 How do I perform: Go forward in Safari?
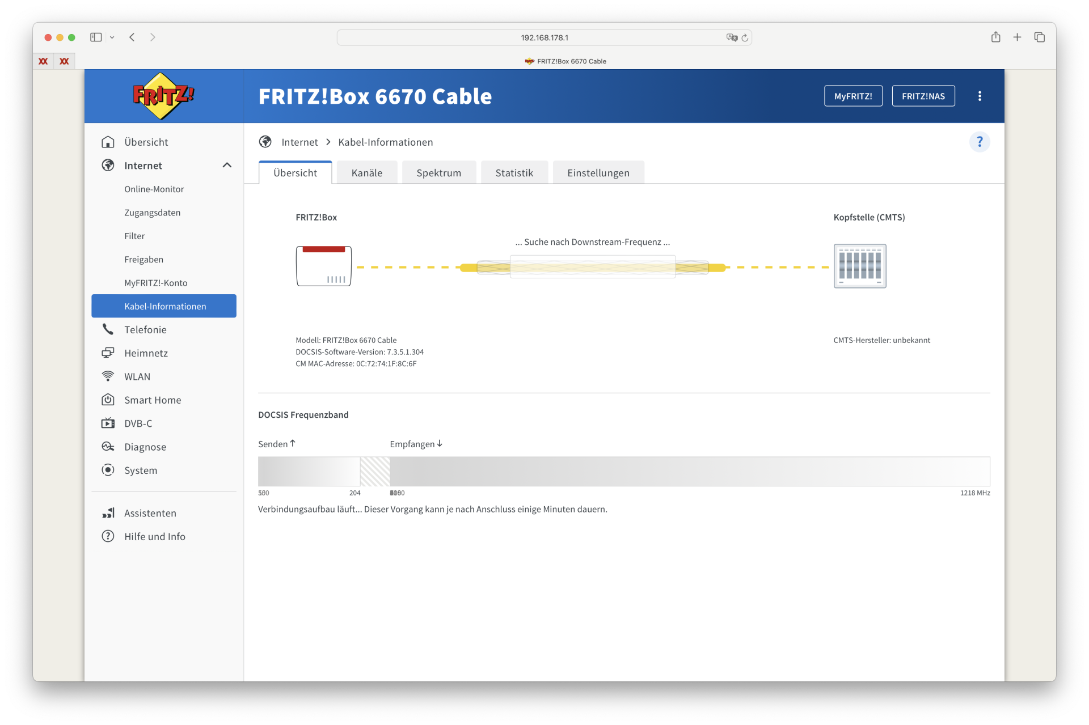point(153,37)
